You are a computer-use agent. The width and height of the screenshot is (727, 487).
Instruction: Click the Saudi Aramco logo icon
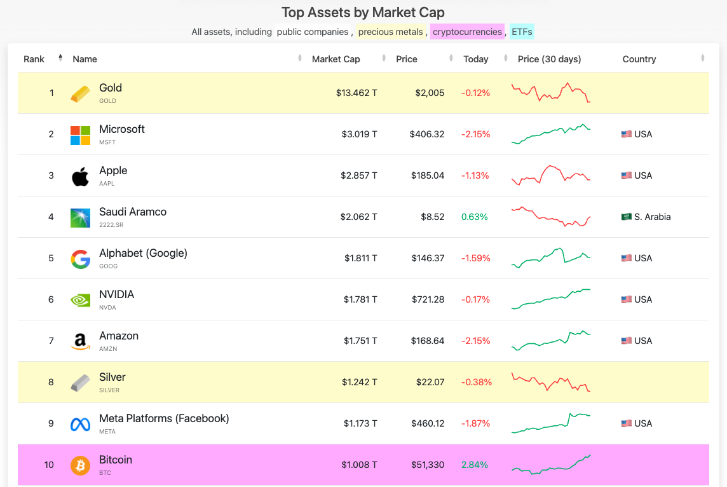pyautogui.click(x=80, y=218)
